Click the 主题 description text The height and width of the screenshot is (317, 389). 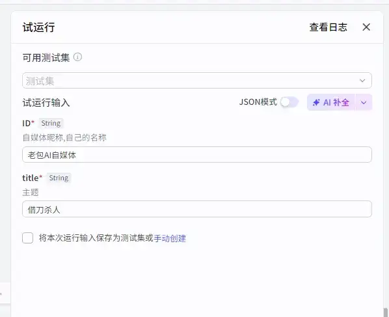pyautogui.click(x=31, y=193)
